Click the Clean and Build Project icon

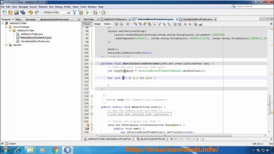(81, 12)
